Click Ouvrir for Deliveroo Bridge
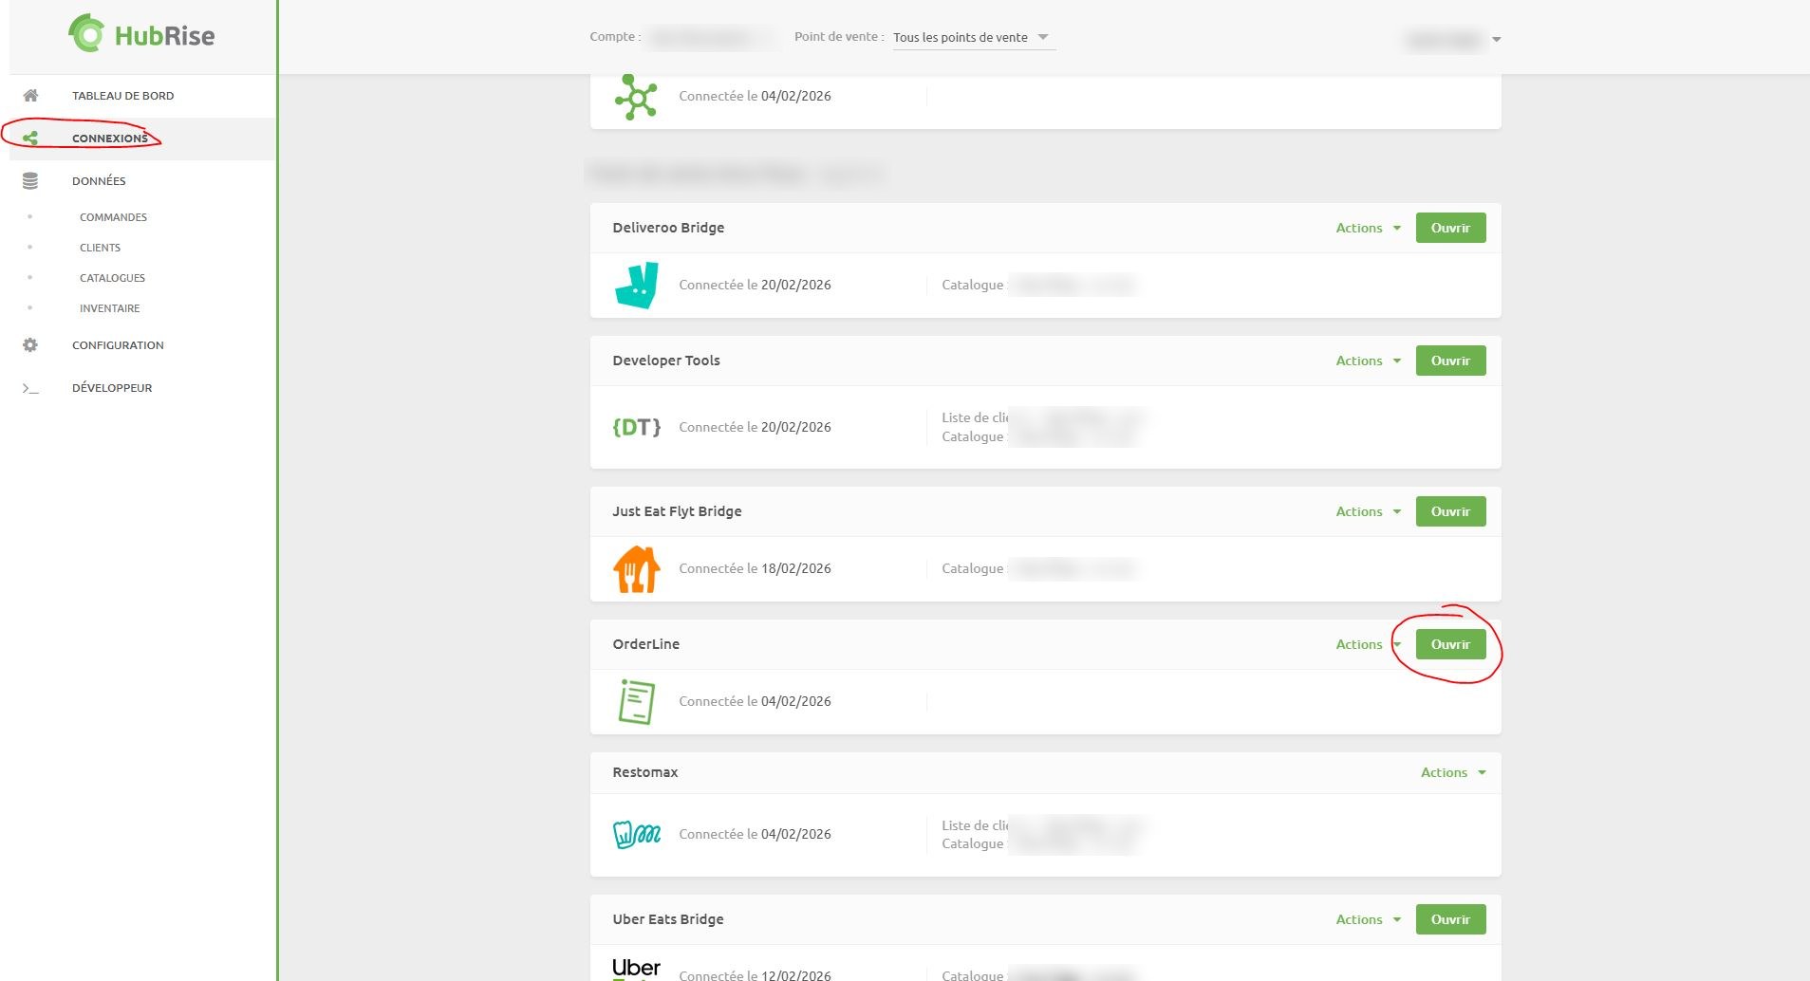This screenshot has height=981, width=1810. [1450, 228]
